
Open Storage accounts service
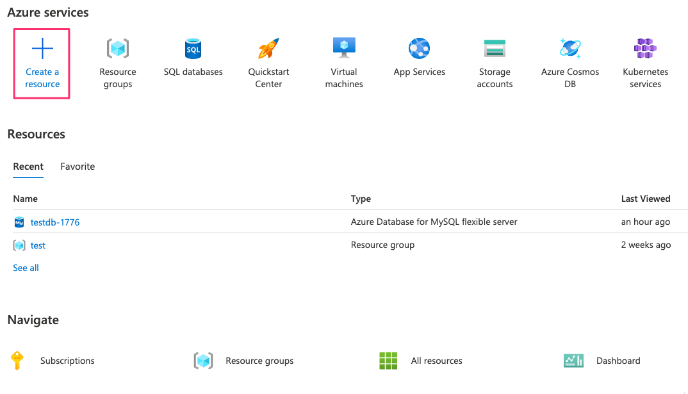[495, 62]
